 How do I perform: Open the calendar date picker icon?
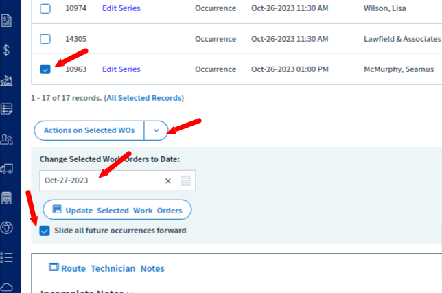click(185, 180)
